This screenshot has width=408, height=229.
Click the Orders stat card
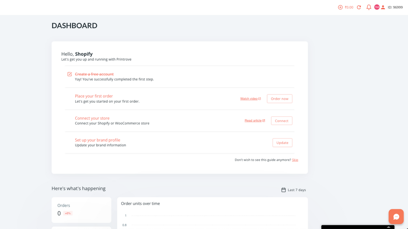point(81,210)
